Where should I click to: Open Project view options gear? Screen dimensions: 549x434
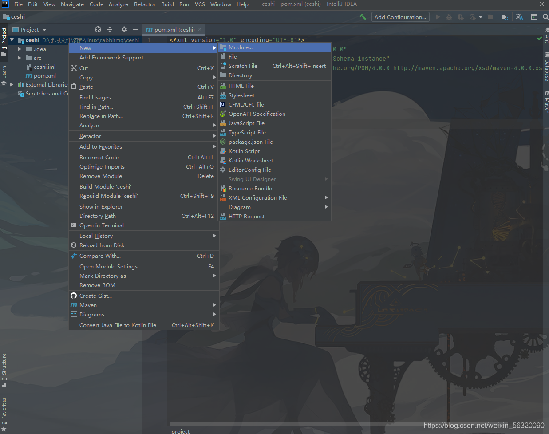pos(124,29)
